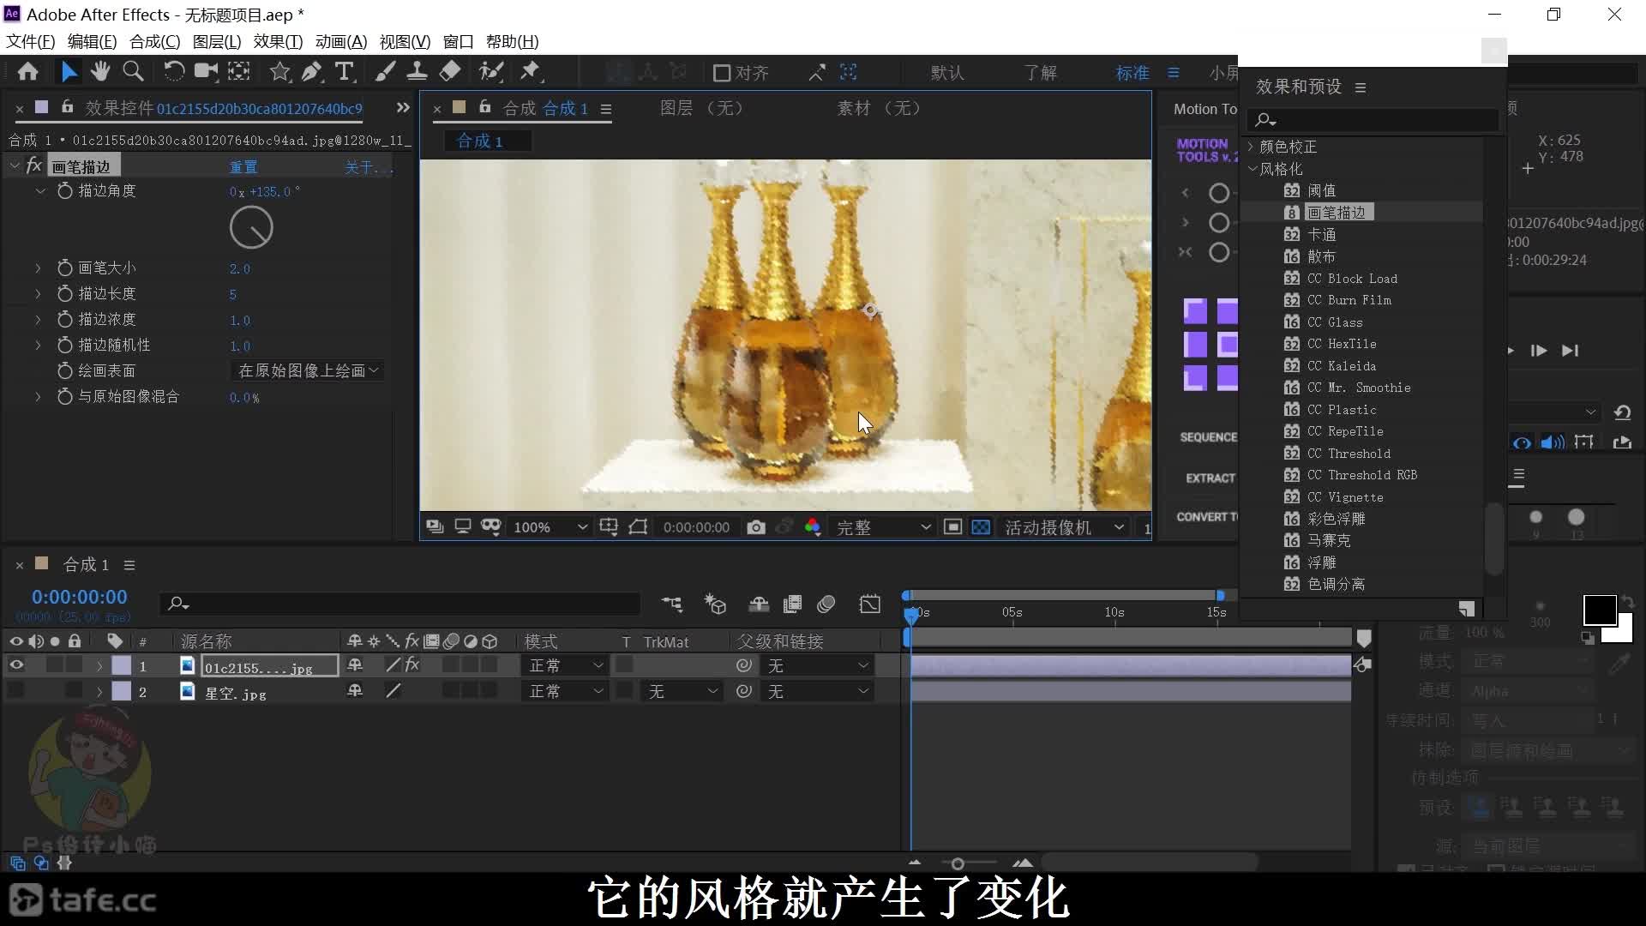Click the timeline zoom slider handle
This screenshot has height=926, width=1646.
[x=958, y=863]
